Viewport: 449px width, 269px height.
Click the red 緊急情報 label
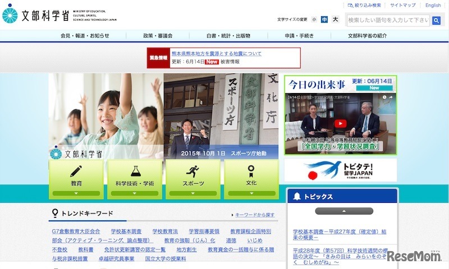pyautogui.click(x=158, y=58)
